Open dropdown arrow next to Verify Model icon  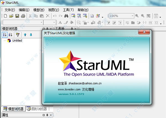(102, 17)
